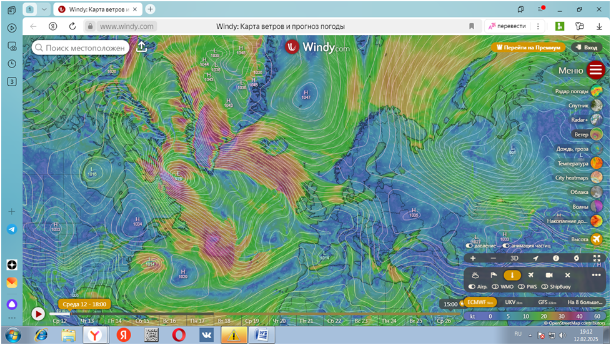Open the info circle icon
Screen dimensions: 611x345
556,258
